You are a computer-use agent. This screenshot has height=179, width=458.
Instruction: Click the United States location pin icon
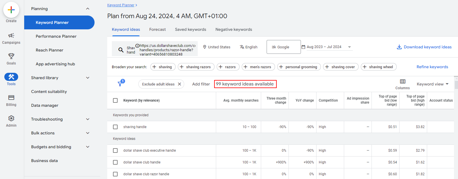(205, 47)
